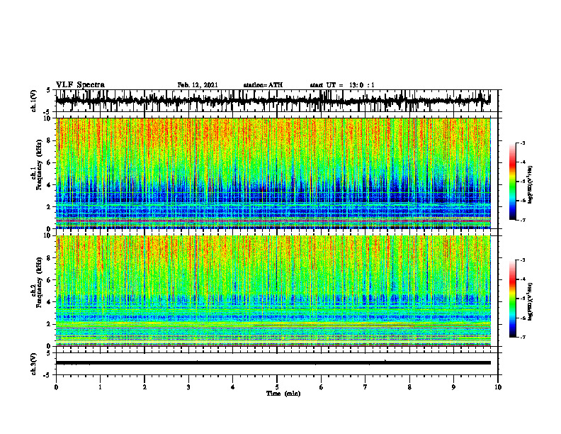Select the date "Feb. 12, 2021"
The width and height of the screenshot is (561, 434).
coord(198,85)
